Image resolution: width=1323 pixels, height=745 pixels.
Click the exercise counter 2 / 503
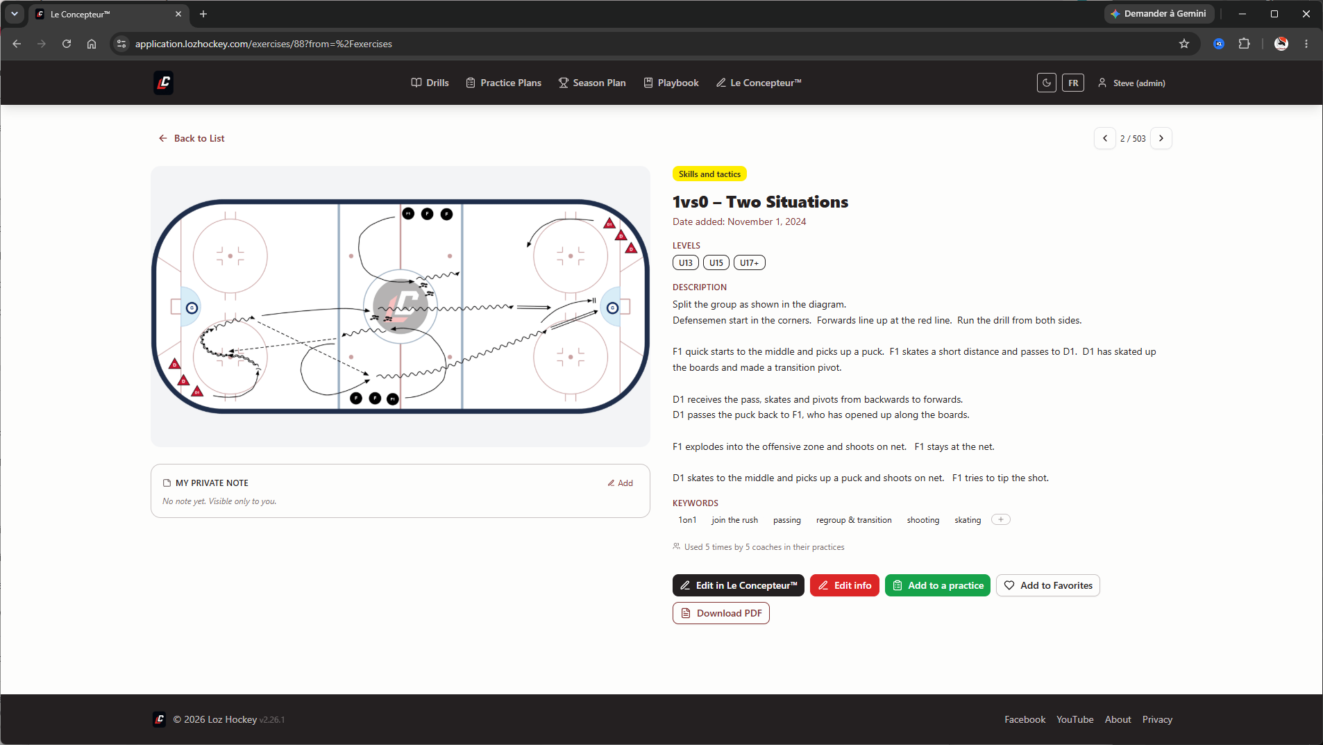[x=1133, y=139]
